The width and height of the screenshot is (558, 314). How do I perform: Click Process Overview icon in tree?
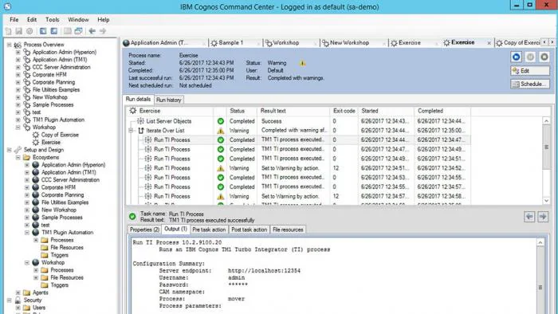[18, 45]
